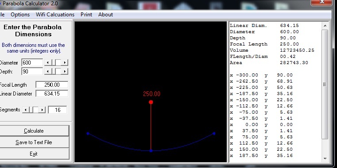337x168 pixels.
Task: Click the Diameter 600.00 result row
Action: (x=264, y=32)
